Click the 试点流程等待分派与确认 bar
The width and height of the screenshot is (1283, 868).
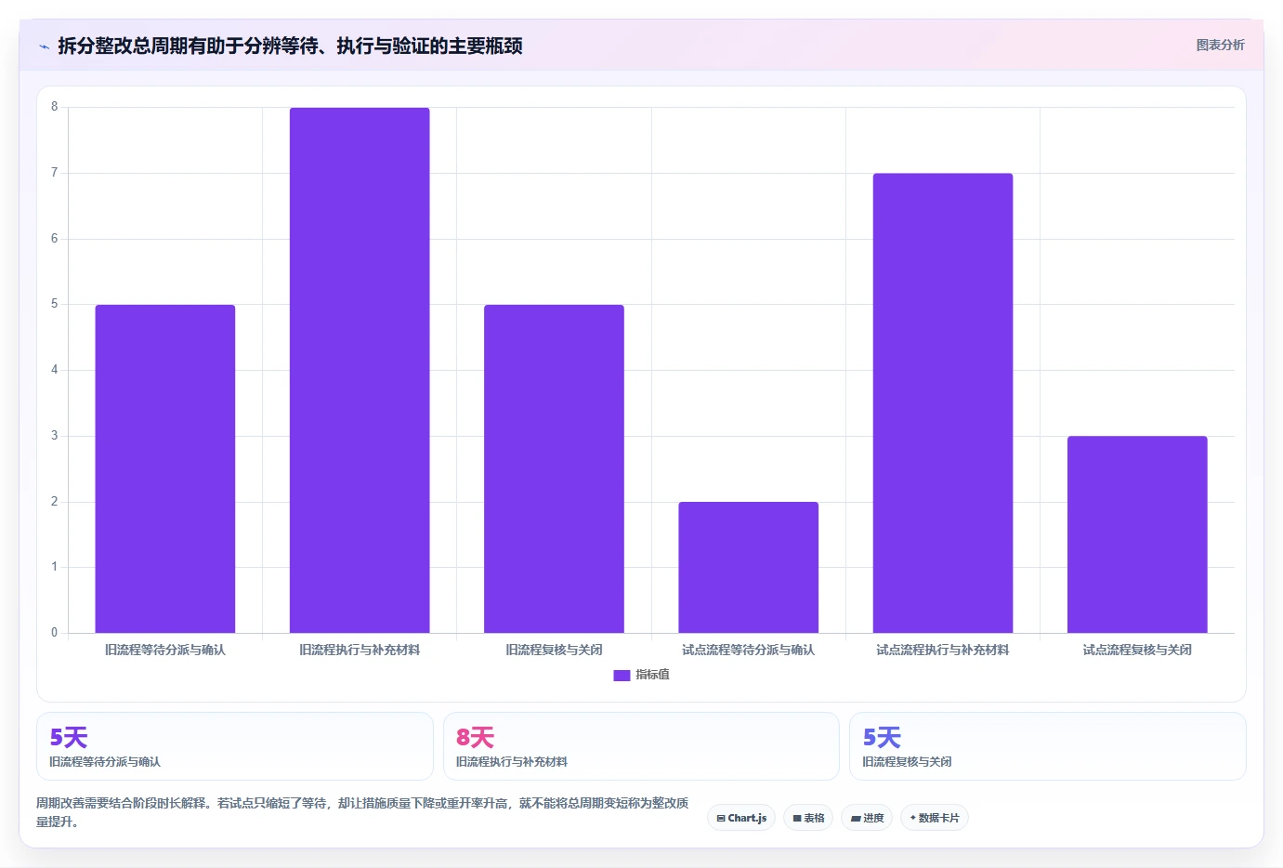(749, 567)
